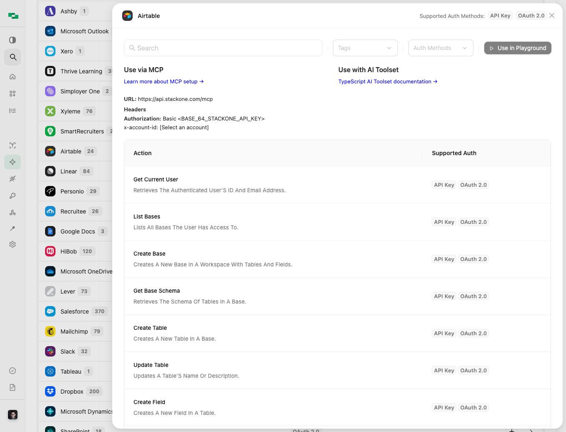Open the apps grid icon in the sidebar
566x432 pixels.
[x=13, y=93]
